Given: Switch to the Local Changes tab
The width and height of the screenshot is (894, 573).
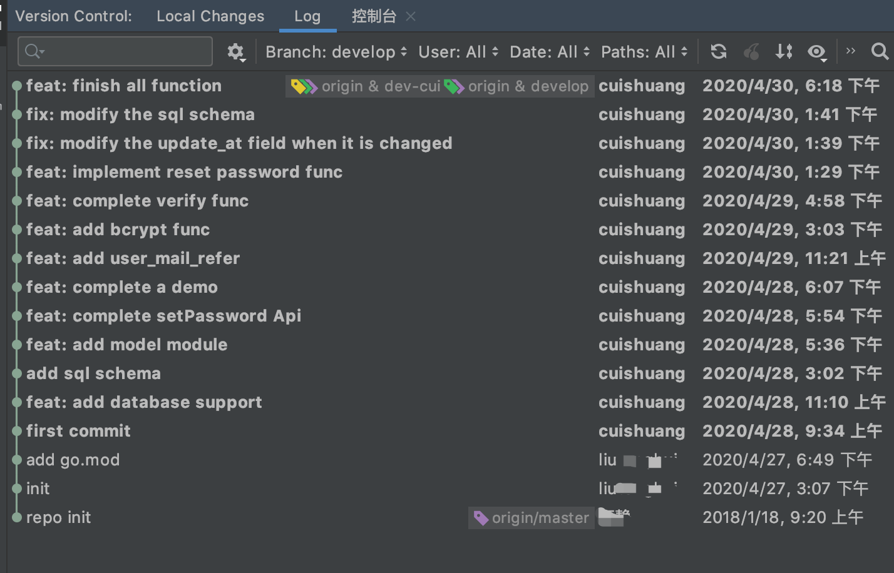Looking at the screenshot, I should pyautogui.click(x=210, y=16).
